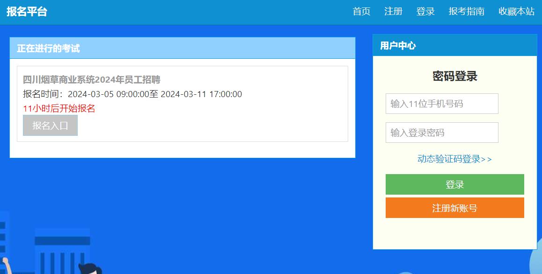Focus the 输入11位手机号码 phone field

[442, 104]
